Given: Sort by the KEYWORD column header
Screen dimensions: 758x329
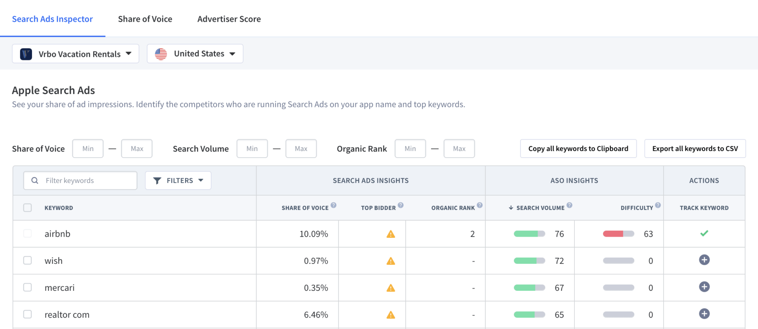Looking at the screenshot, I should pyautogui.click(x=59, y=208).
